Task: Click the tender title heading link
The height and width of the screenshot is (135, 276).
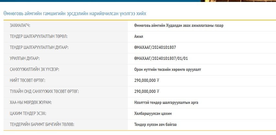Action: coord(75,14)
